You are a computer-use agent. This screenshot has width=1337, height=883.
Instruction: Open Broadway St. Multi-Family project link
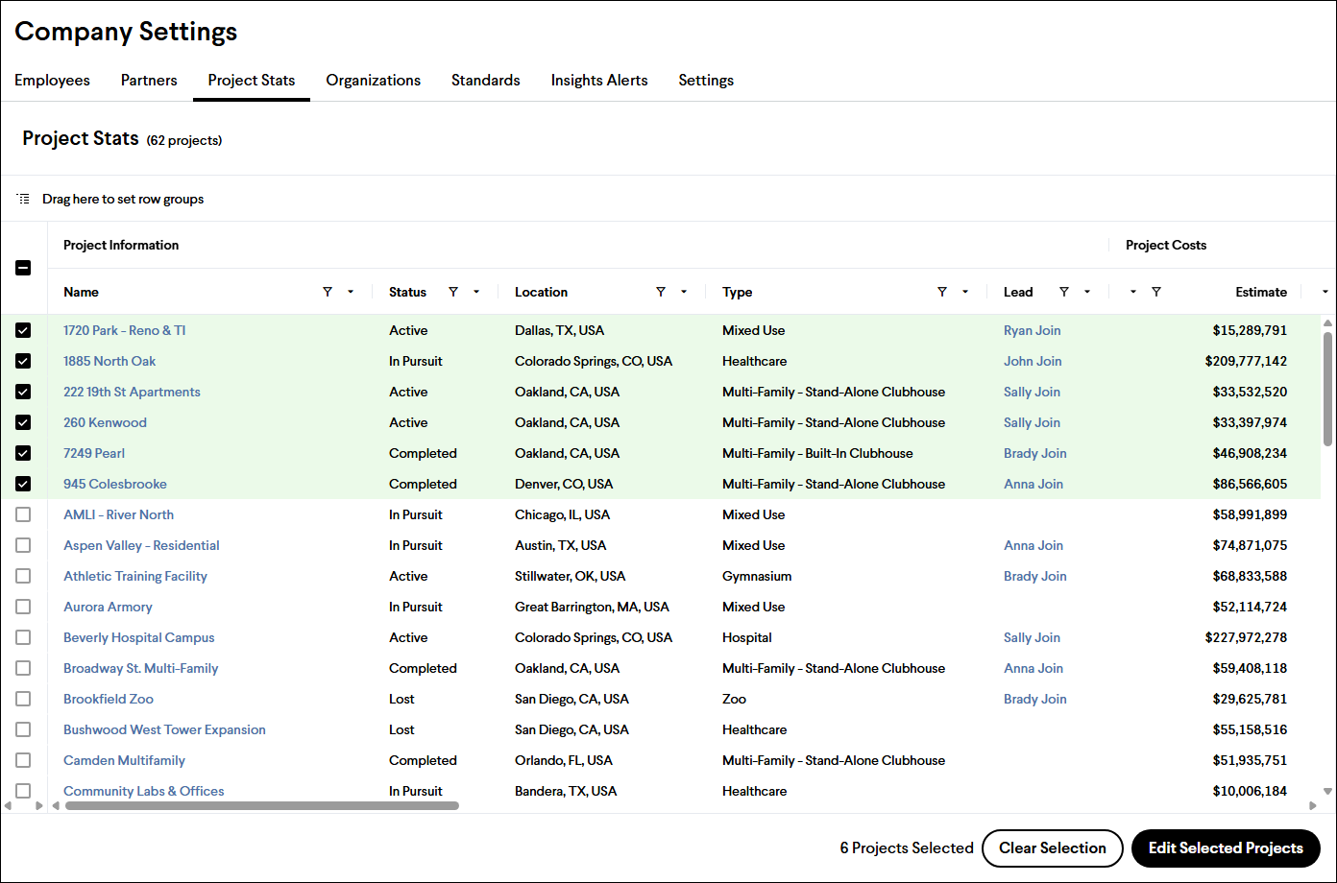pyautogui.click(x=141, y=668)
